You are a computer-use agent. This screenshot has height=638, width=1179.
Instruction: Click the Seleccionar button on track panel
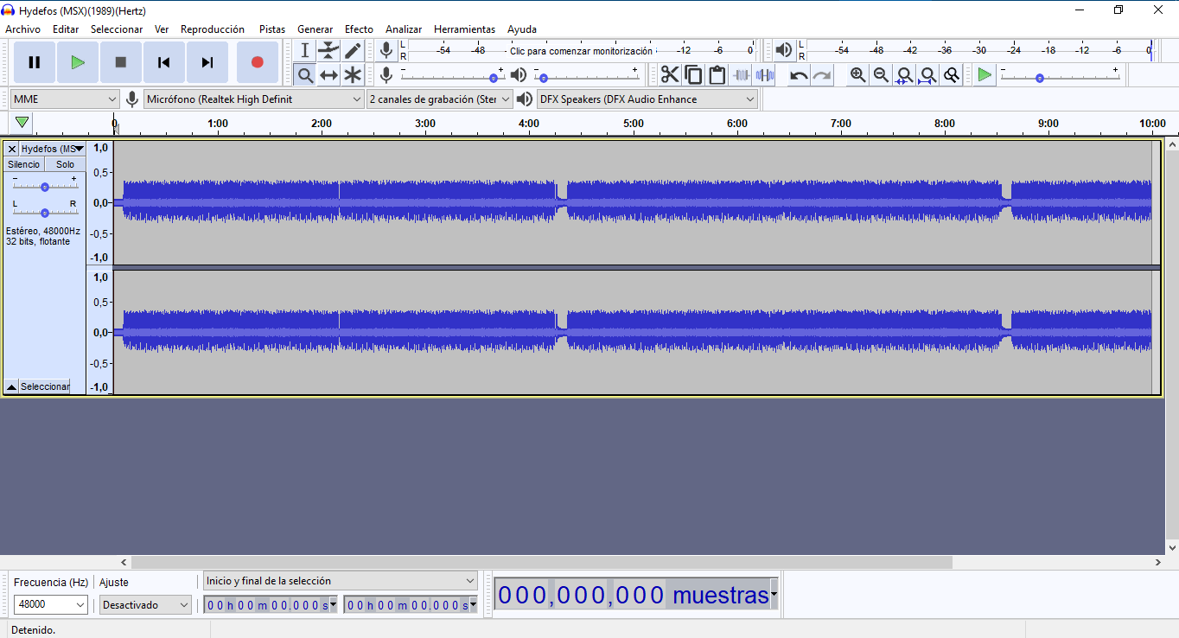(45, 386)
